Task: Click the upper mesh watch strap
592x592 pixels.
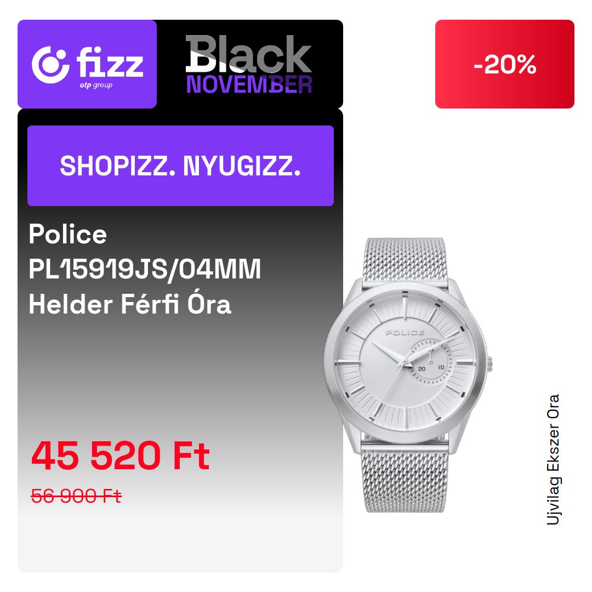Action: click(x=405, y=260)
